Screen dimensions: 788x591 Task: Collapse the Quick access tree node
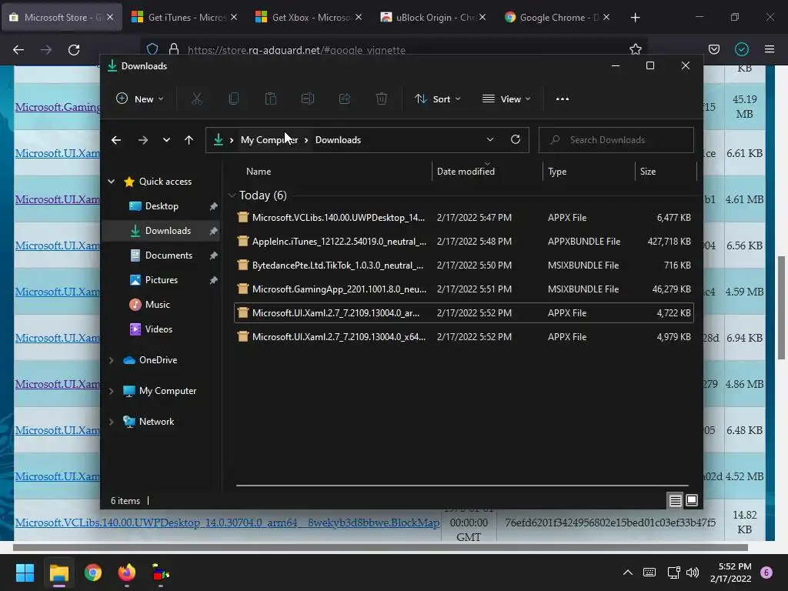point(111,182)
